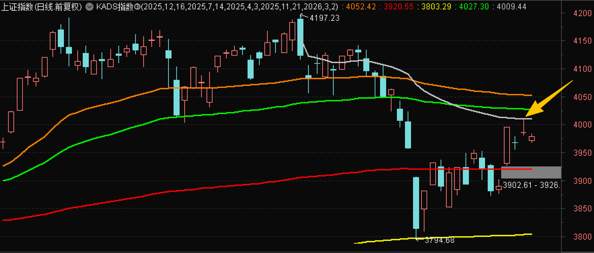Click the 3794.68 low price label

[439, 240]
